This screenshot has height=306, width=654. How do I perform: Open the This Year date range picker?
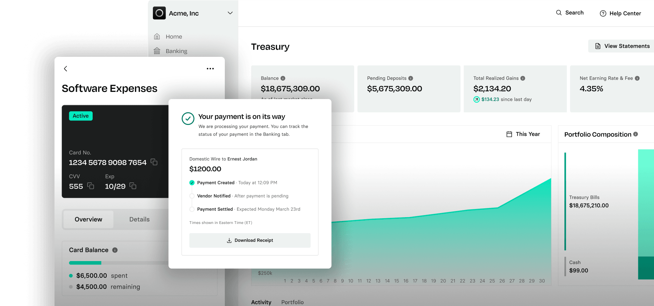pos(523,134)
